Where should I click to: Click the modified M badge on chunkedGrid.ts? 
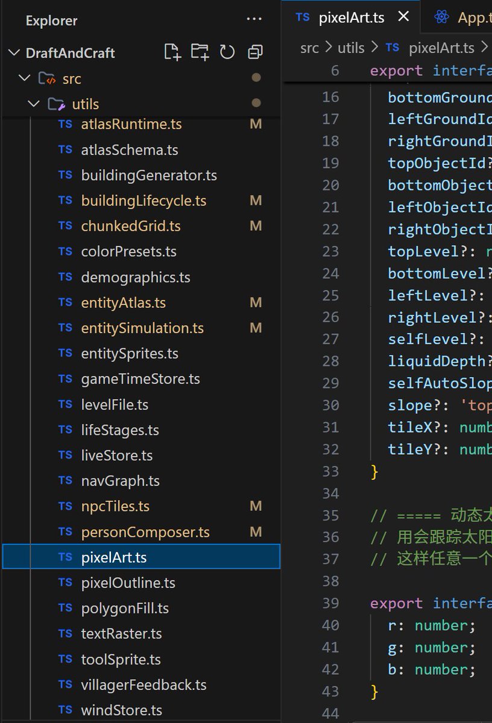click(256, 226)
